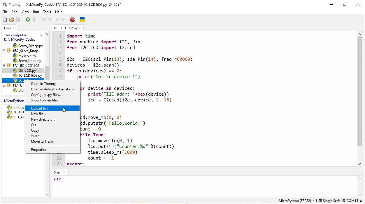Click the Ukraine flag toolbar icon
Screen dimensions: 365x204
(82, 19)
